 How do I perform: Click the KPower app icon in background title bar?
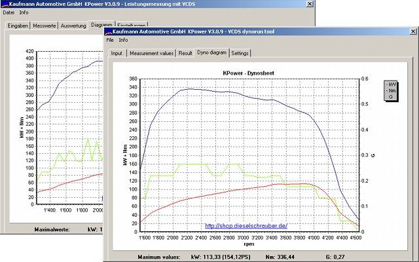click(x=5, y=4)
